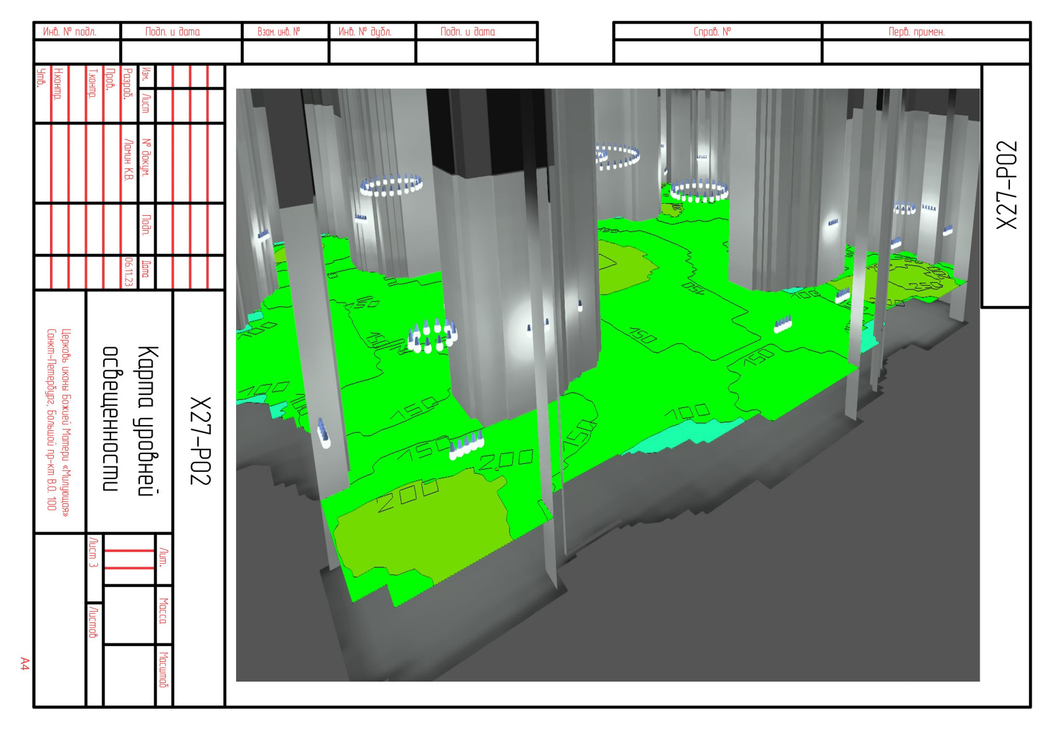
Task: Click the 'Утв.' approval row label
Action: (41, 78)
